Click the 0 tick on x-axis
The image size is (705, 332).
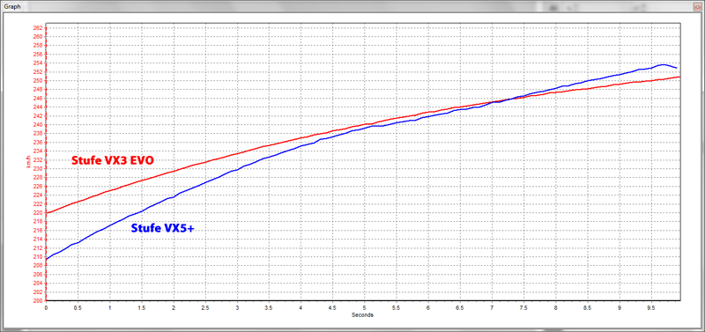[x=46, y=308]
